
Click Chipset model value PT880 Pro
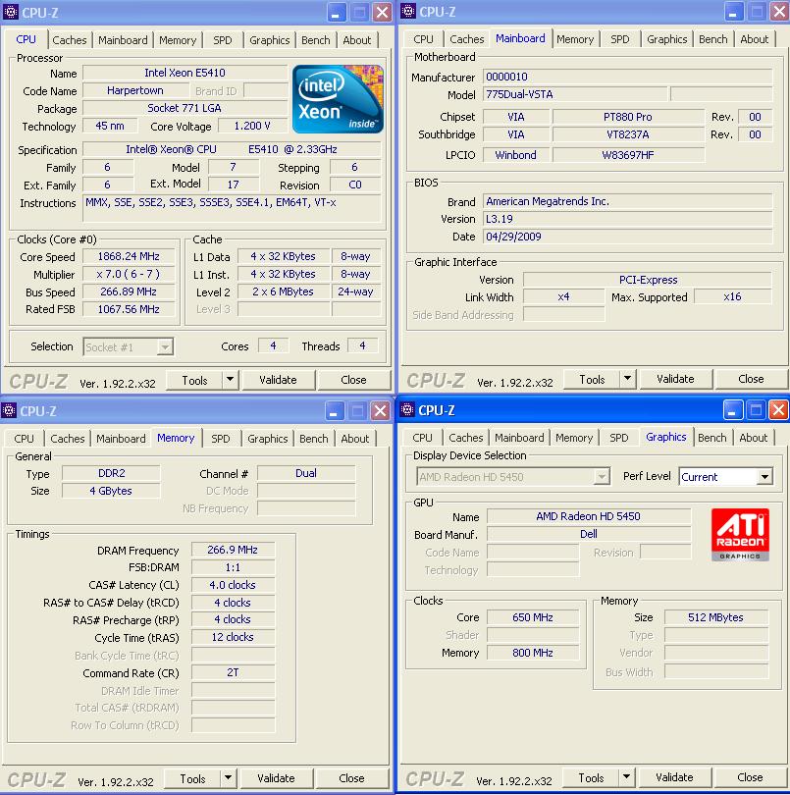(x=628, y=117)
